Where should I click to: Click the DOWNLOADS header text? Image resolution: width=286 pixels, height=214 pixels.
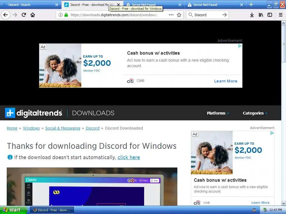click(93, 113)
